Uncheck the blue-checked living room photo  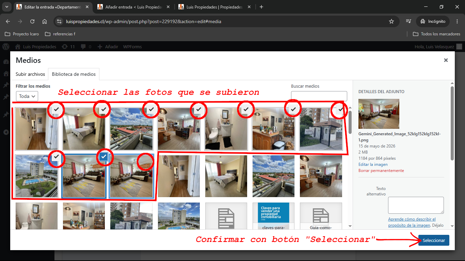tap(104, 157)
